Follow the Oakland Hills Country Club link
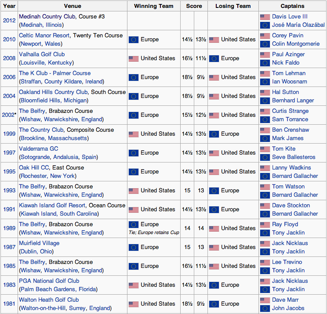The image size is (327, 314). click(53, 92)
